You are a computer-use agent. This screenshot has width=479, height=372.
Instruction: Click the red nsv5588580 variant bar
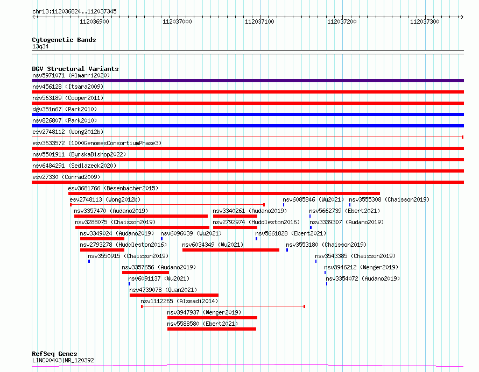(212, 329)
